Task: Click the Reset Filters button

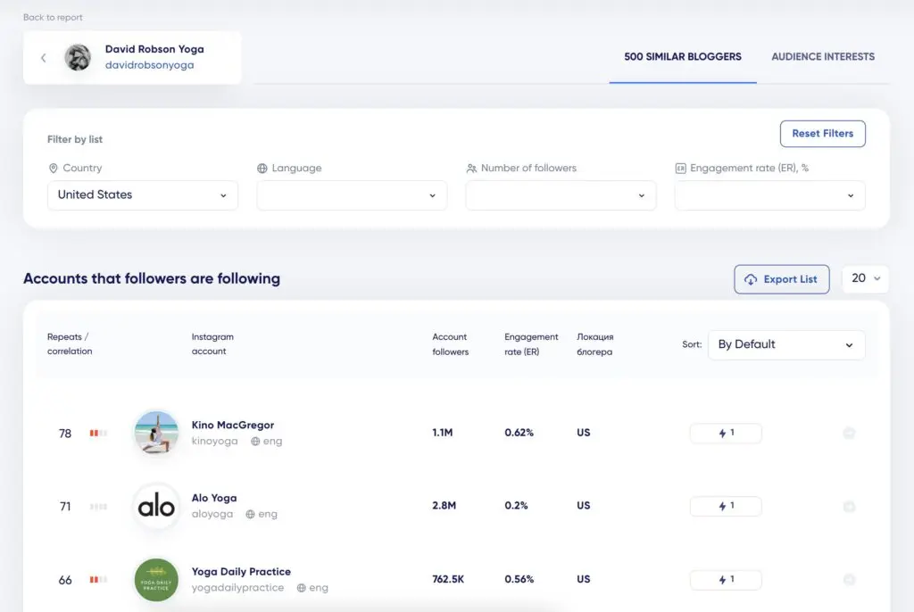Action: 822,134
